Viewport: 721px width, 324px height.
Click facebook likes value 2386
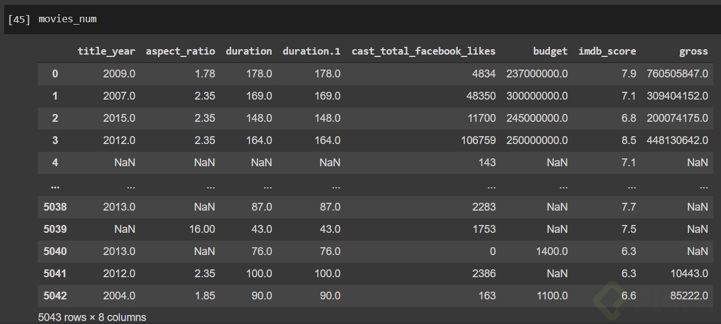(x=485, y=273)
